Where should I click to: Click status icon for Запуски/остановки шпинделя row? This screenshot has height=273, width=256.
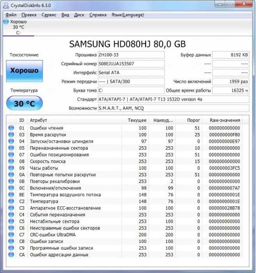tap(11, 141)
